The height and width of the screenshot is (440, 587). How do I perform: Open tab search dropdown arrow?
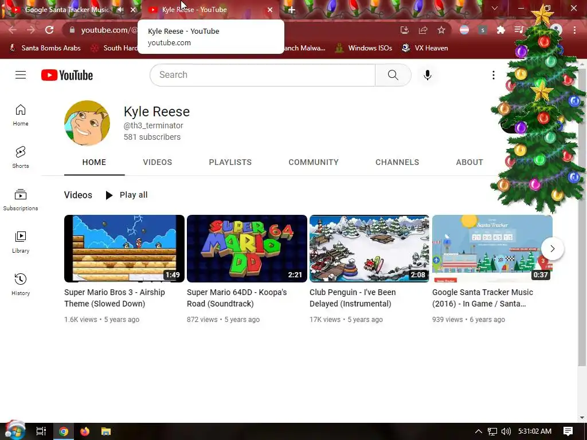point(495,8)
